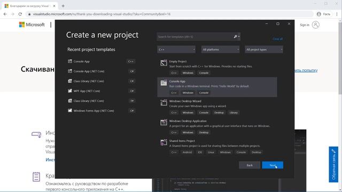This screenshot has width=342, height=192.
Task: Click the Sign in profile avatar icon
Action: (316, 25)
